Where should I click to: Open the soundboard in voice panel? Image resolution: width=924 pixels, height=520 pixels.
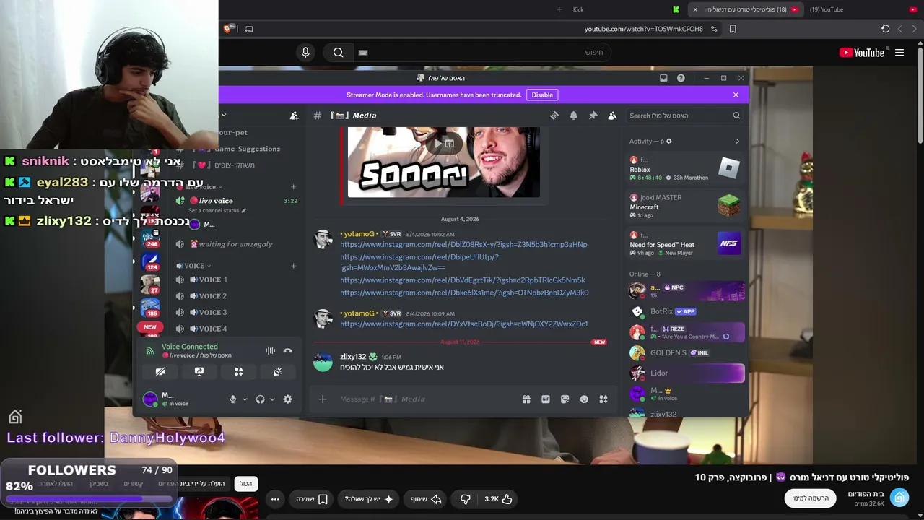(x=277, y=371)
